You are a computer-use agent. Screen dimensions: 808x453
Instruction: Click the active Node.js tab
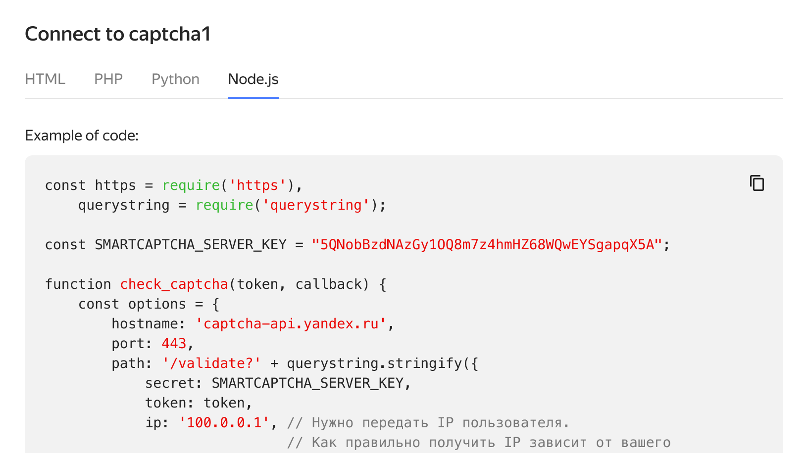pyautogui.click(x=253, y=79)
